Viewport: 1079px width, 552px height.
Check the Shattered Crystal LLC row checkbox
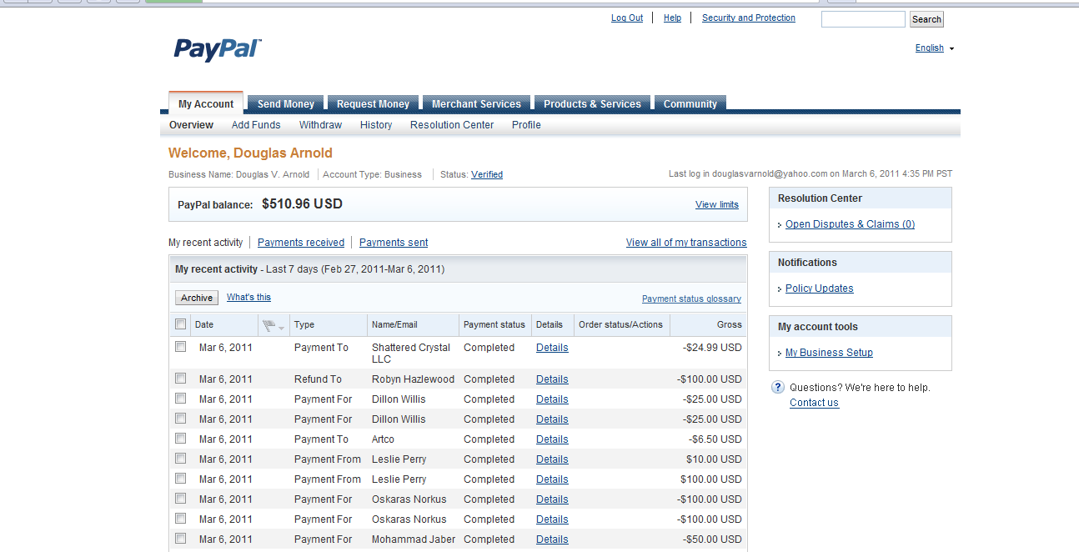pos(181,347)
